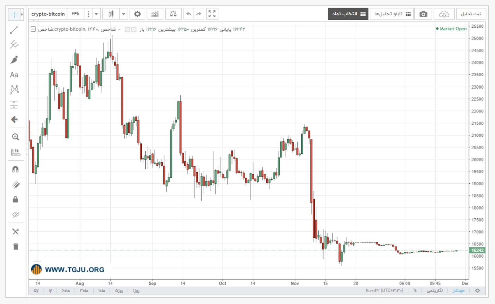
Task: Open chart settings gear in toolbar
Action: coord(137,14)
